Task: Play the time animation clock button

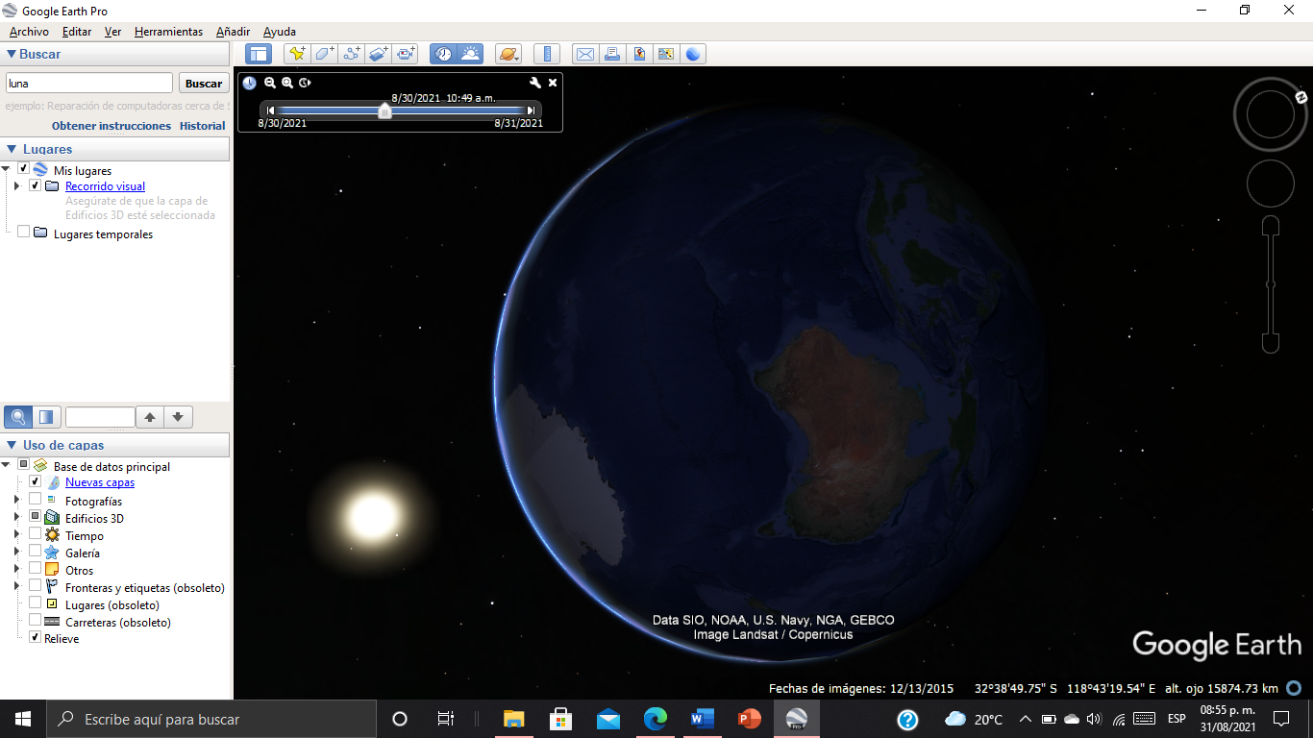Action: (305, 83)
